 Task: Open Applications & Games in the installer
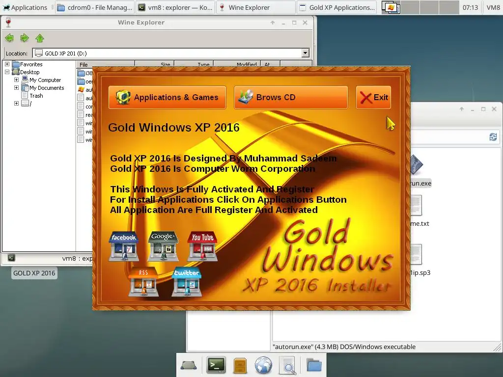tap(167, 97)
